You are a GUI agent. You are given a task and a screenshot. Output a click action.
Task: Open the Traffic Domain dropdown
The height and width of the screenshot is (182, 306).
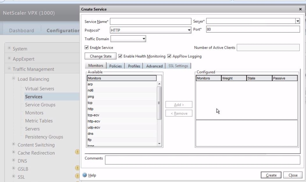click(144, 39)
